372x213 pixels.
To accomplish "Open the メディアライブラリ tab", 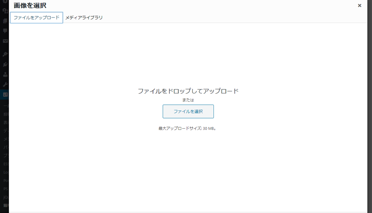I will [x=84, y=17].
